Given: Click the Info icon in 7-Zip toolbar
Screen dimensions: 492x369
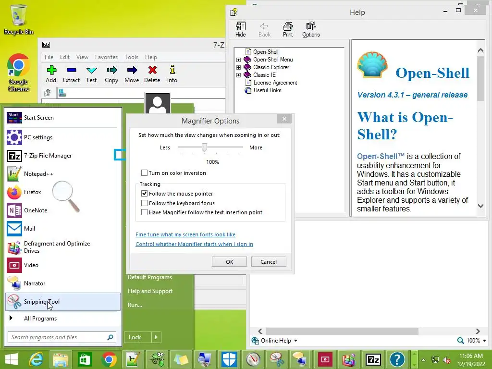Looking at the screenshot, I should point(172,70).
